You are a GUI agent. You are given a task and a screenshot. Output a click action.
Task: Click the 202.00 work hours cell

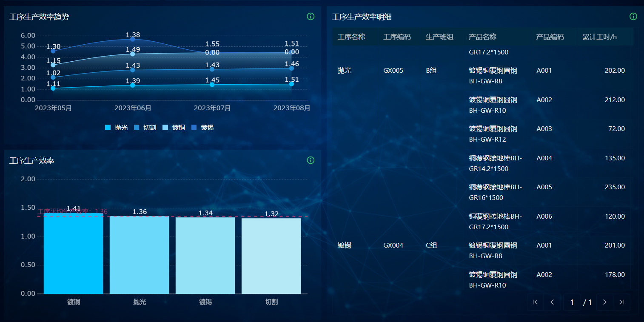(615, 71)
